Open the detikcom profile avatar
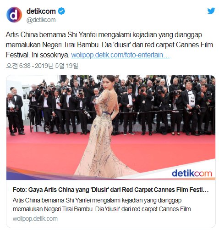Screen dimensions: 219x230 14,15
